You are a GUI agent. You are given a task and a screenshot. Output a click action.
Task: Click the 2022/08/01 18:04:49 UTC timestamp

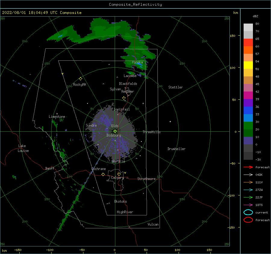30,12
